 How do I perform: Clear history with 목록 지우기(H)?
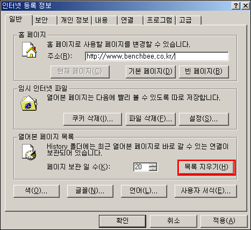pos(206,167)
